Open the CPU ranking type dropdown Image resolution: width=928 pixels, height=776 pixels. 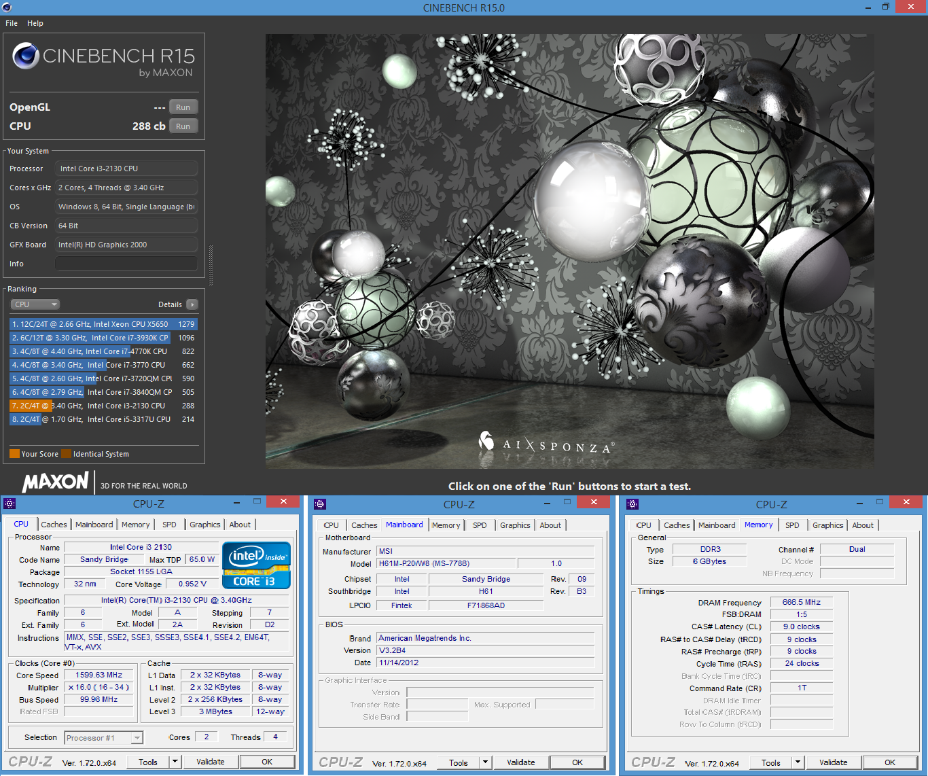[35, 304]
